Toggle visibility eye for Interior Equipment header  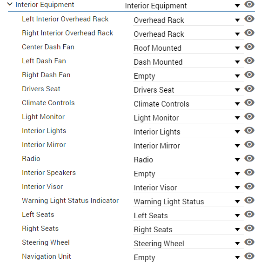tap(249, 4)
